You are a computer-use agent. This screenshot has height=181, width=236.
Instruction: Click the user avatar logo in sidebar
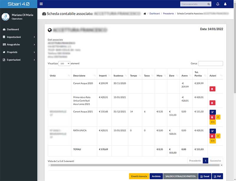click(x=6, y=17)
